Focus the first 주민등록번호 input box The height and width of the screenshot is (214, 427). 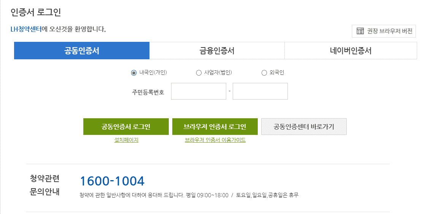(198, 91)
